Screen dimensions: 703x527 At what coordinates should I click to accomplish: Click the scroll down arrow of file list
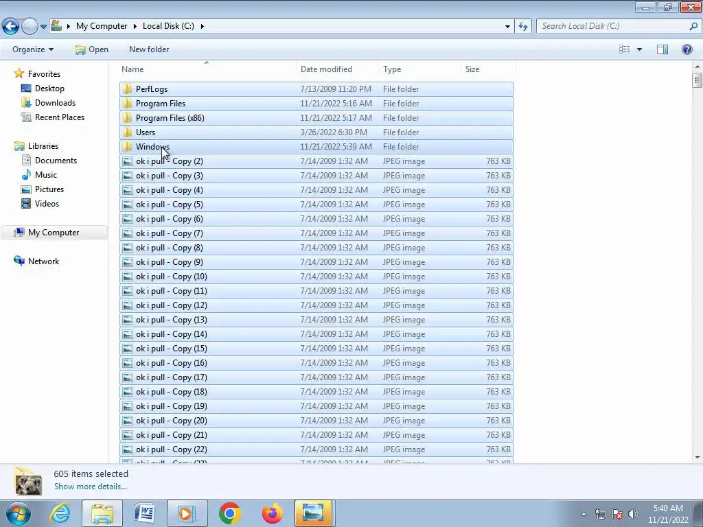(698, 458)
